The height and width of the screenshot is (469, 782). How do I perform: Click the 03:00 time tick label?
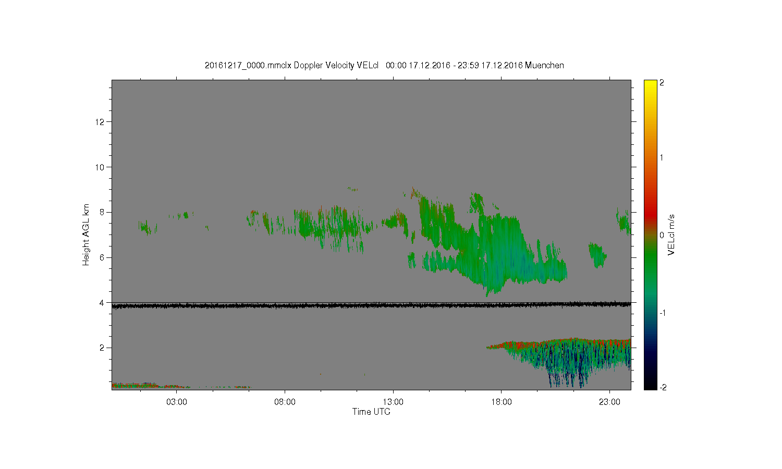pos(176,402)
